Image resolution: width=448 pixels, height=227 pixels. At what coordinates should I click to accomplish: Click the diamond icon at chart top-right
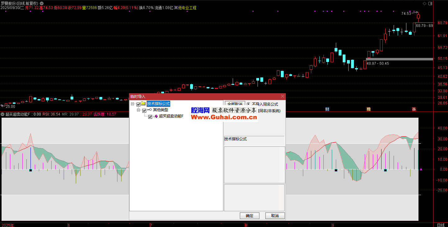coord(425,3)
